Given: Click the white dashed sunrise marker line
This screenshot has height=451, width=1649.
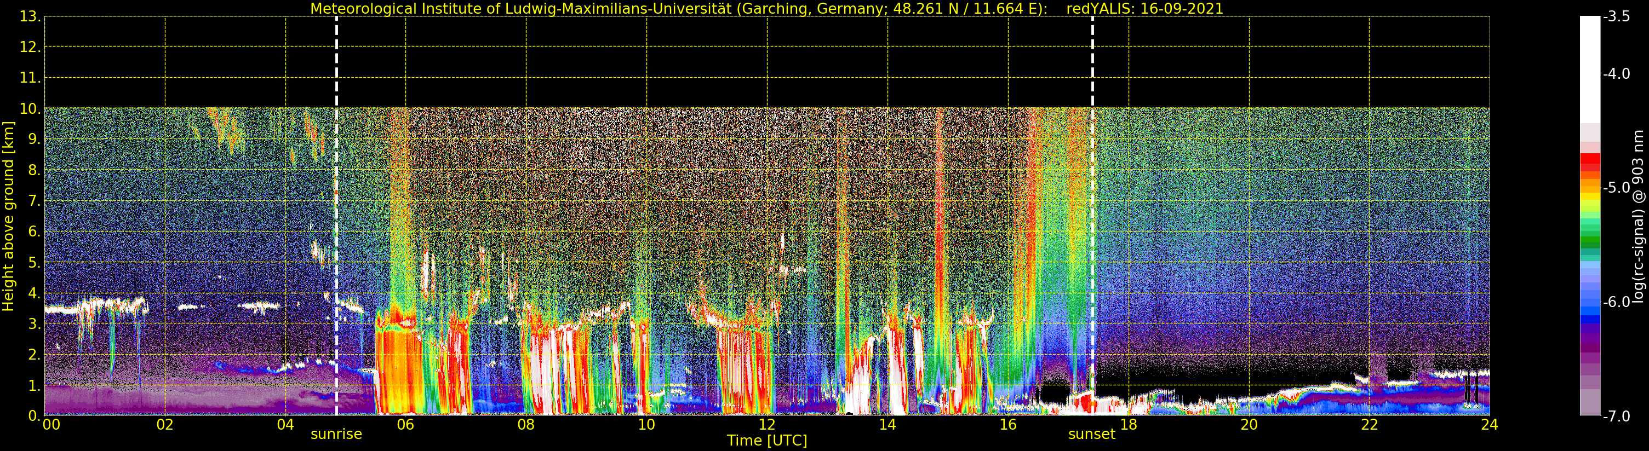Looking at the screenshot, I should click(x=336, y=216).
